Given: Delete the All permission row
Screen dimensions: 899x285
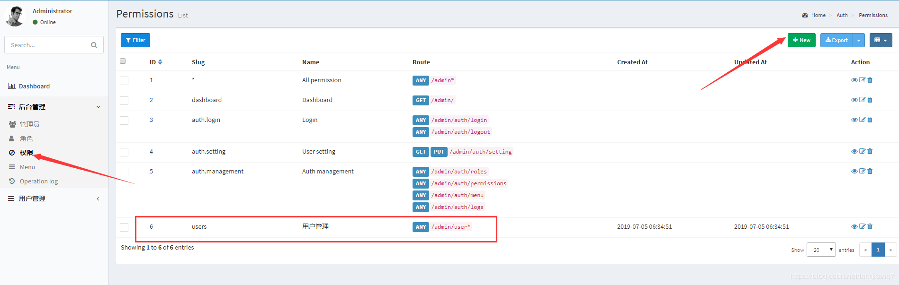Looking at the screenshot, I should click(x=870, y=80).
